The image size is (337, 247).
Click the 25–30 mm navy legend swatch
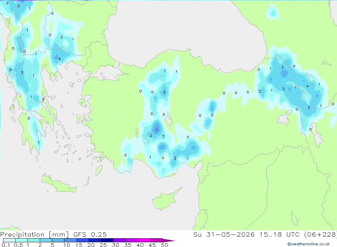(107, 240)
